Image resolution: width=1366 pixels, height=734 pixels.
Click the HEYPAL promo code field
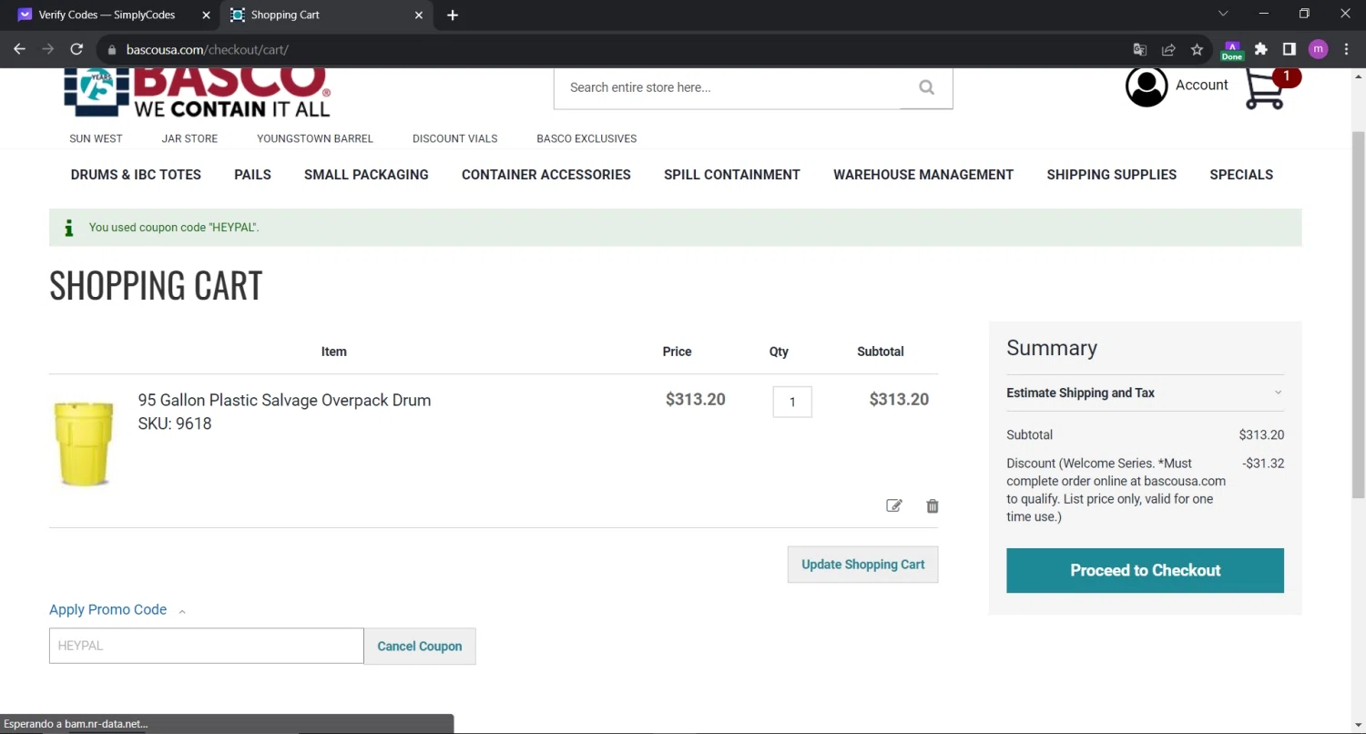(x=207, y=646)
